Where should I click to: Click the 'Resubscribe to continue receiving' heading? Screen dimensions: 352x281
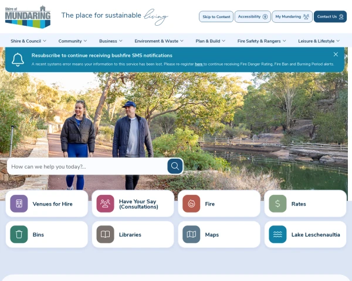tap(102, 56)
